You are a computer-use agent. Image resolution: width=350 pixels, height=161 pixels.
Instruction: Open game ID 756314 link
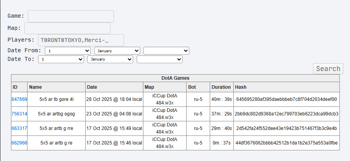[x=19, y=114]
